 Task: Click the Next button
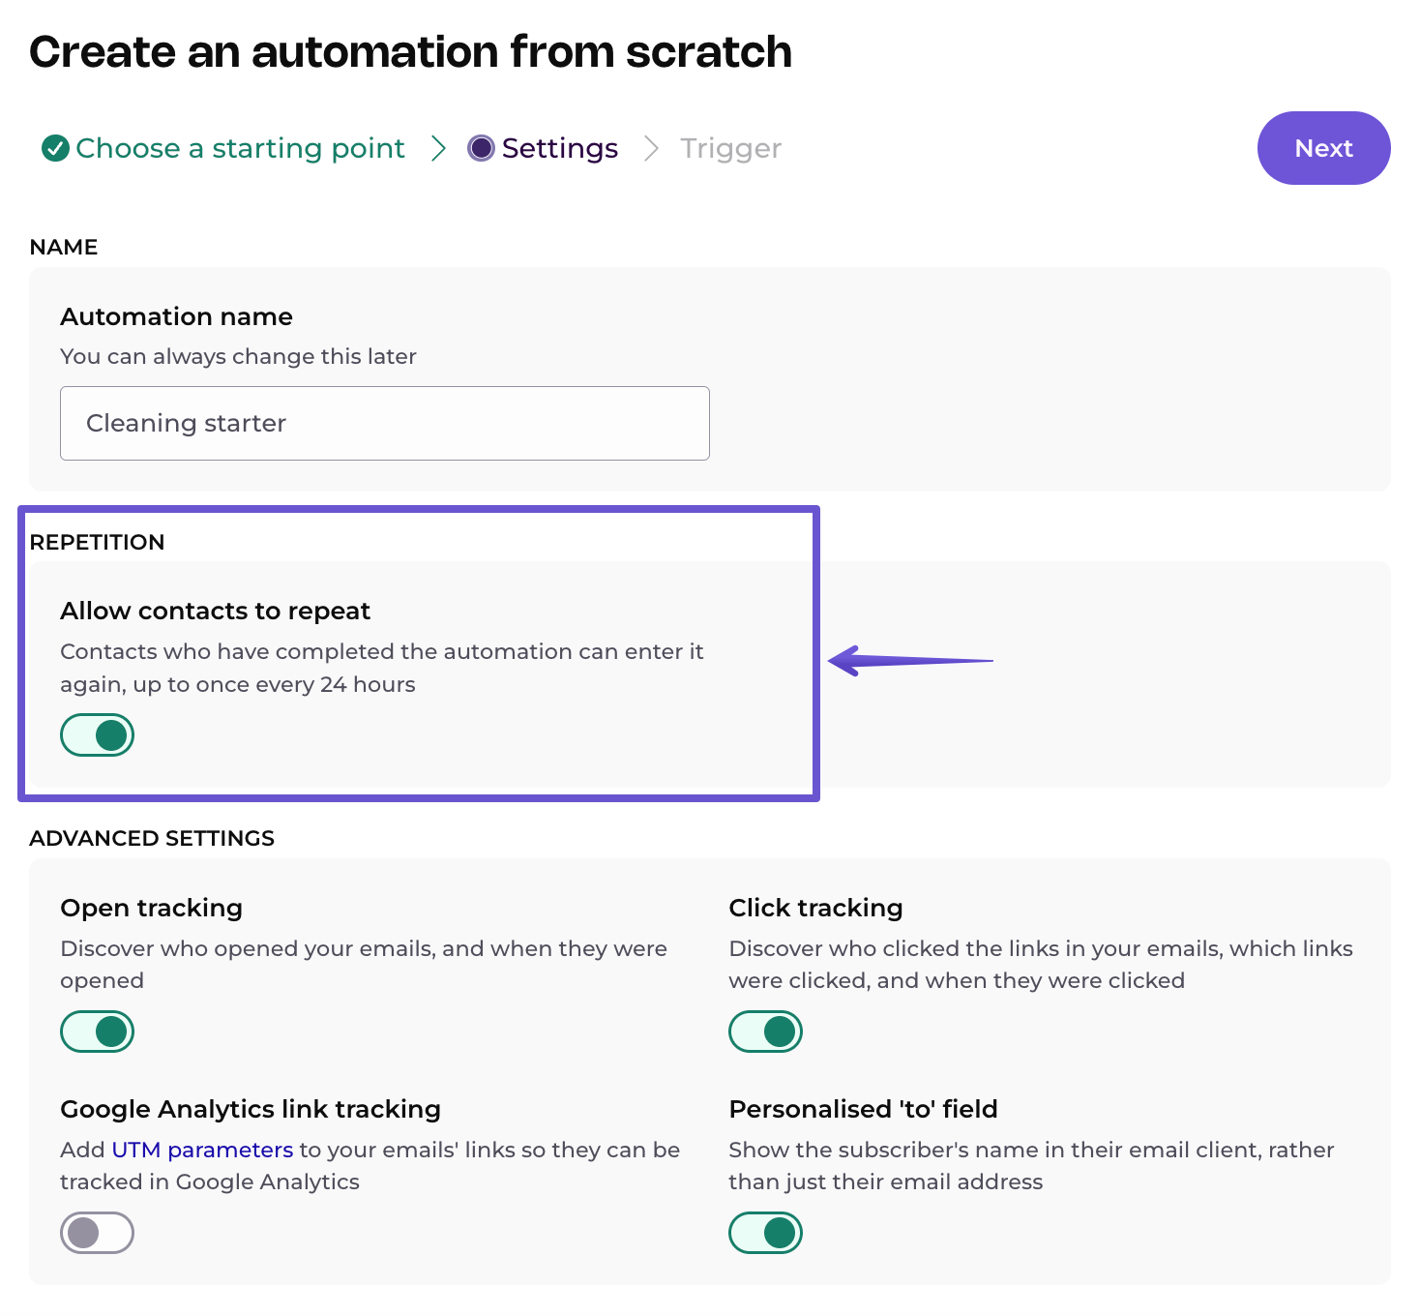tap(1323, 148)
